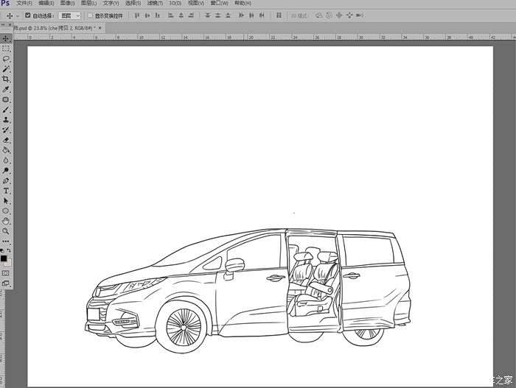Select the Lasso tool
516x388 pixels.
click(6, 59)
